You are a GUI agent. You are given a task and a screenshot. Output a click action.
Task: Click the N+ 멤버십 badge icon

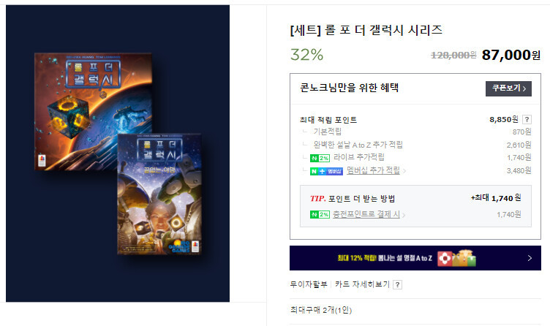326,172
